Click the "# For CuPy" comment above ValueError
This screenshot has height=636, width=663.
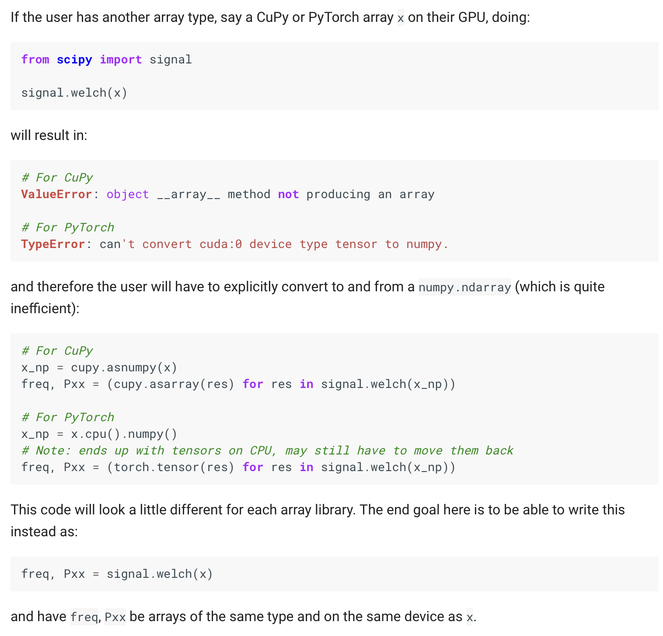click(x=57, y=178)
